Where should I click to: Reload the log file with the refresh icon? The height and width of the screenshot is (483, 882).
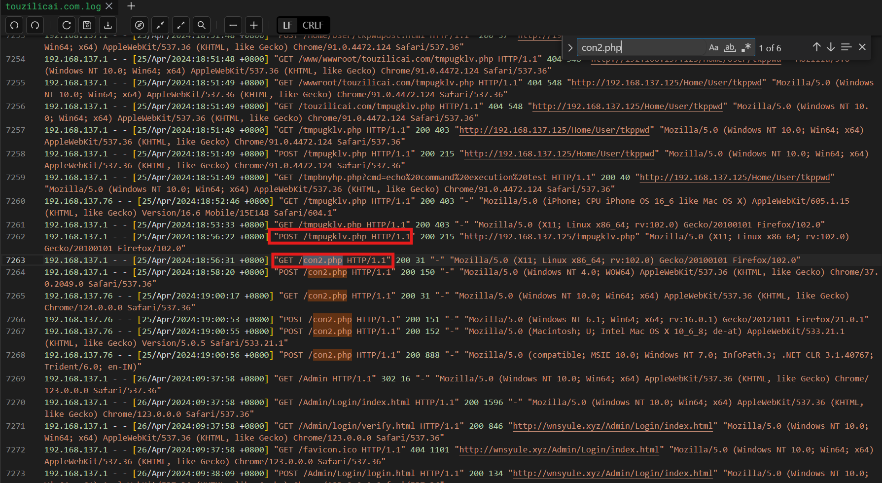(67, 25)
